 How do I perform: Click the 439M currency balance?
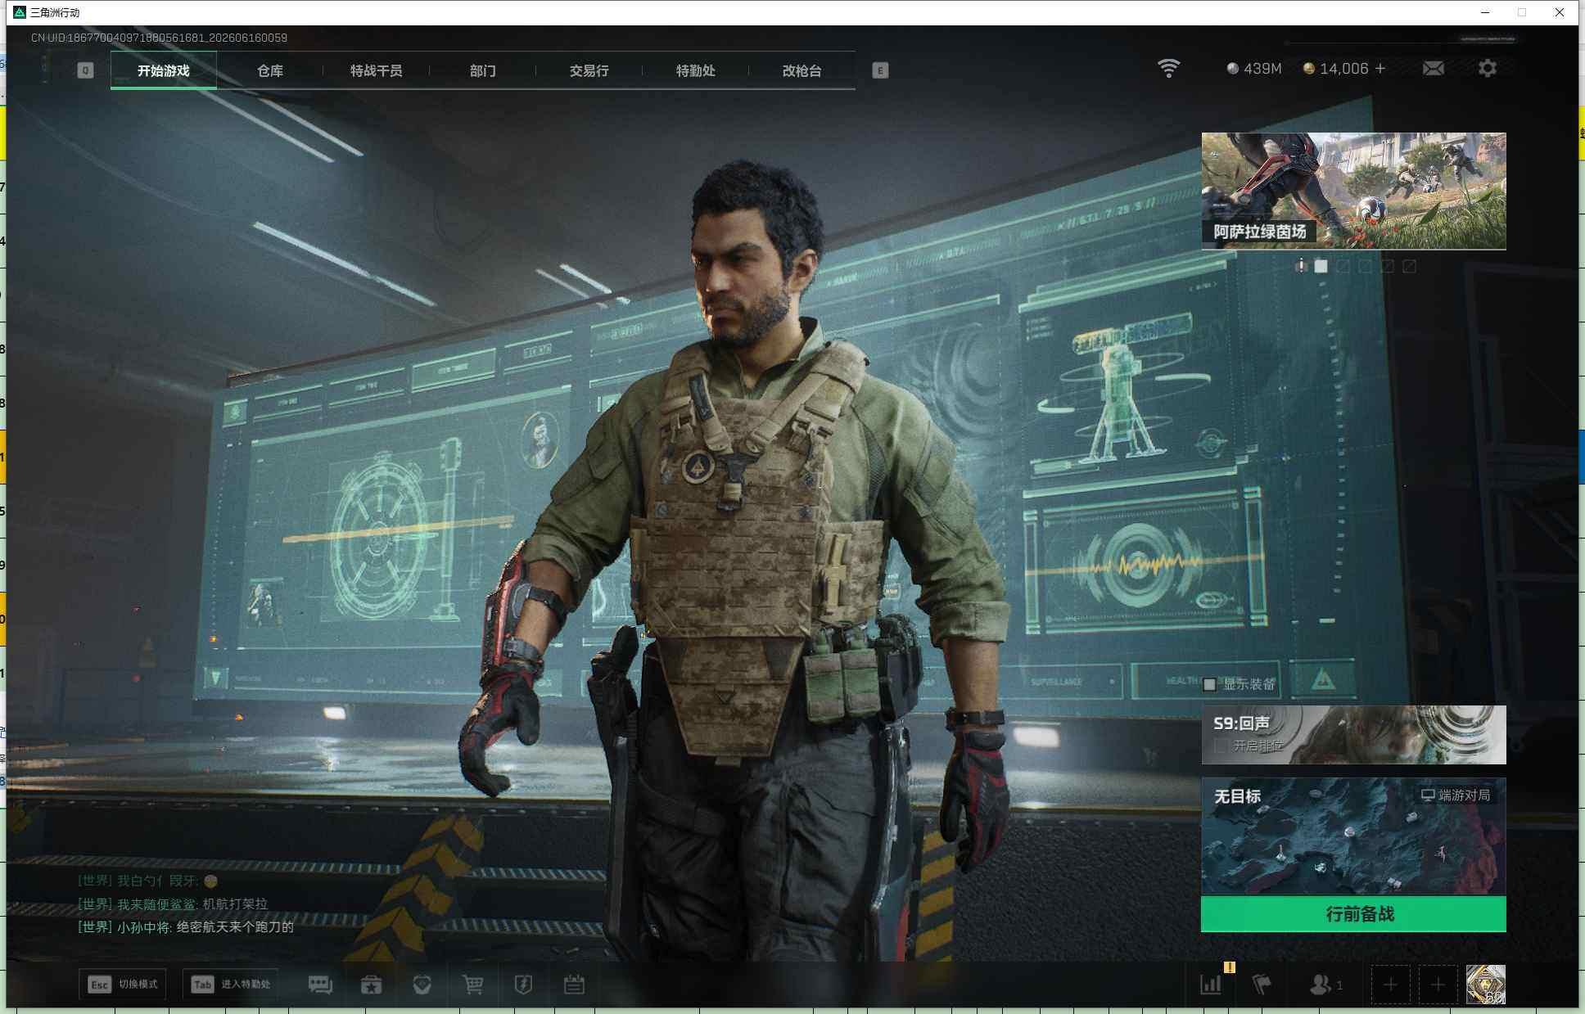[x=1253, y=69]
